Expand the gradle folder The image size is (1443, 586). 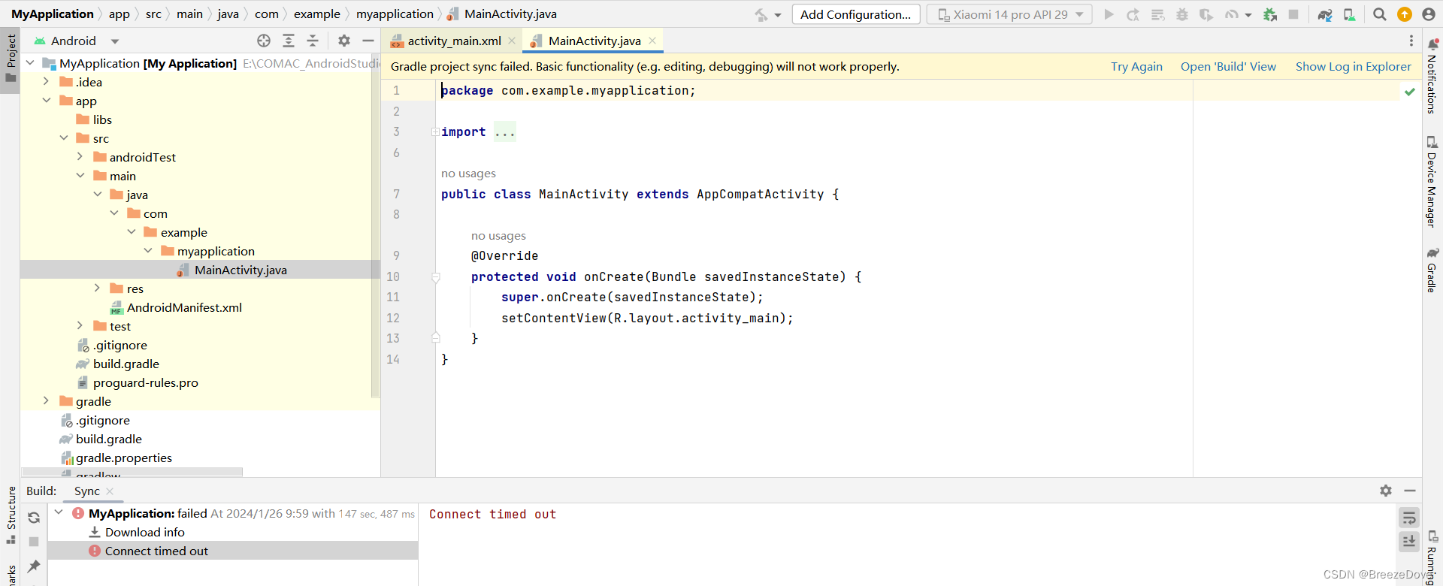coord(46,400)
